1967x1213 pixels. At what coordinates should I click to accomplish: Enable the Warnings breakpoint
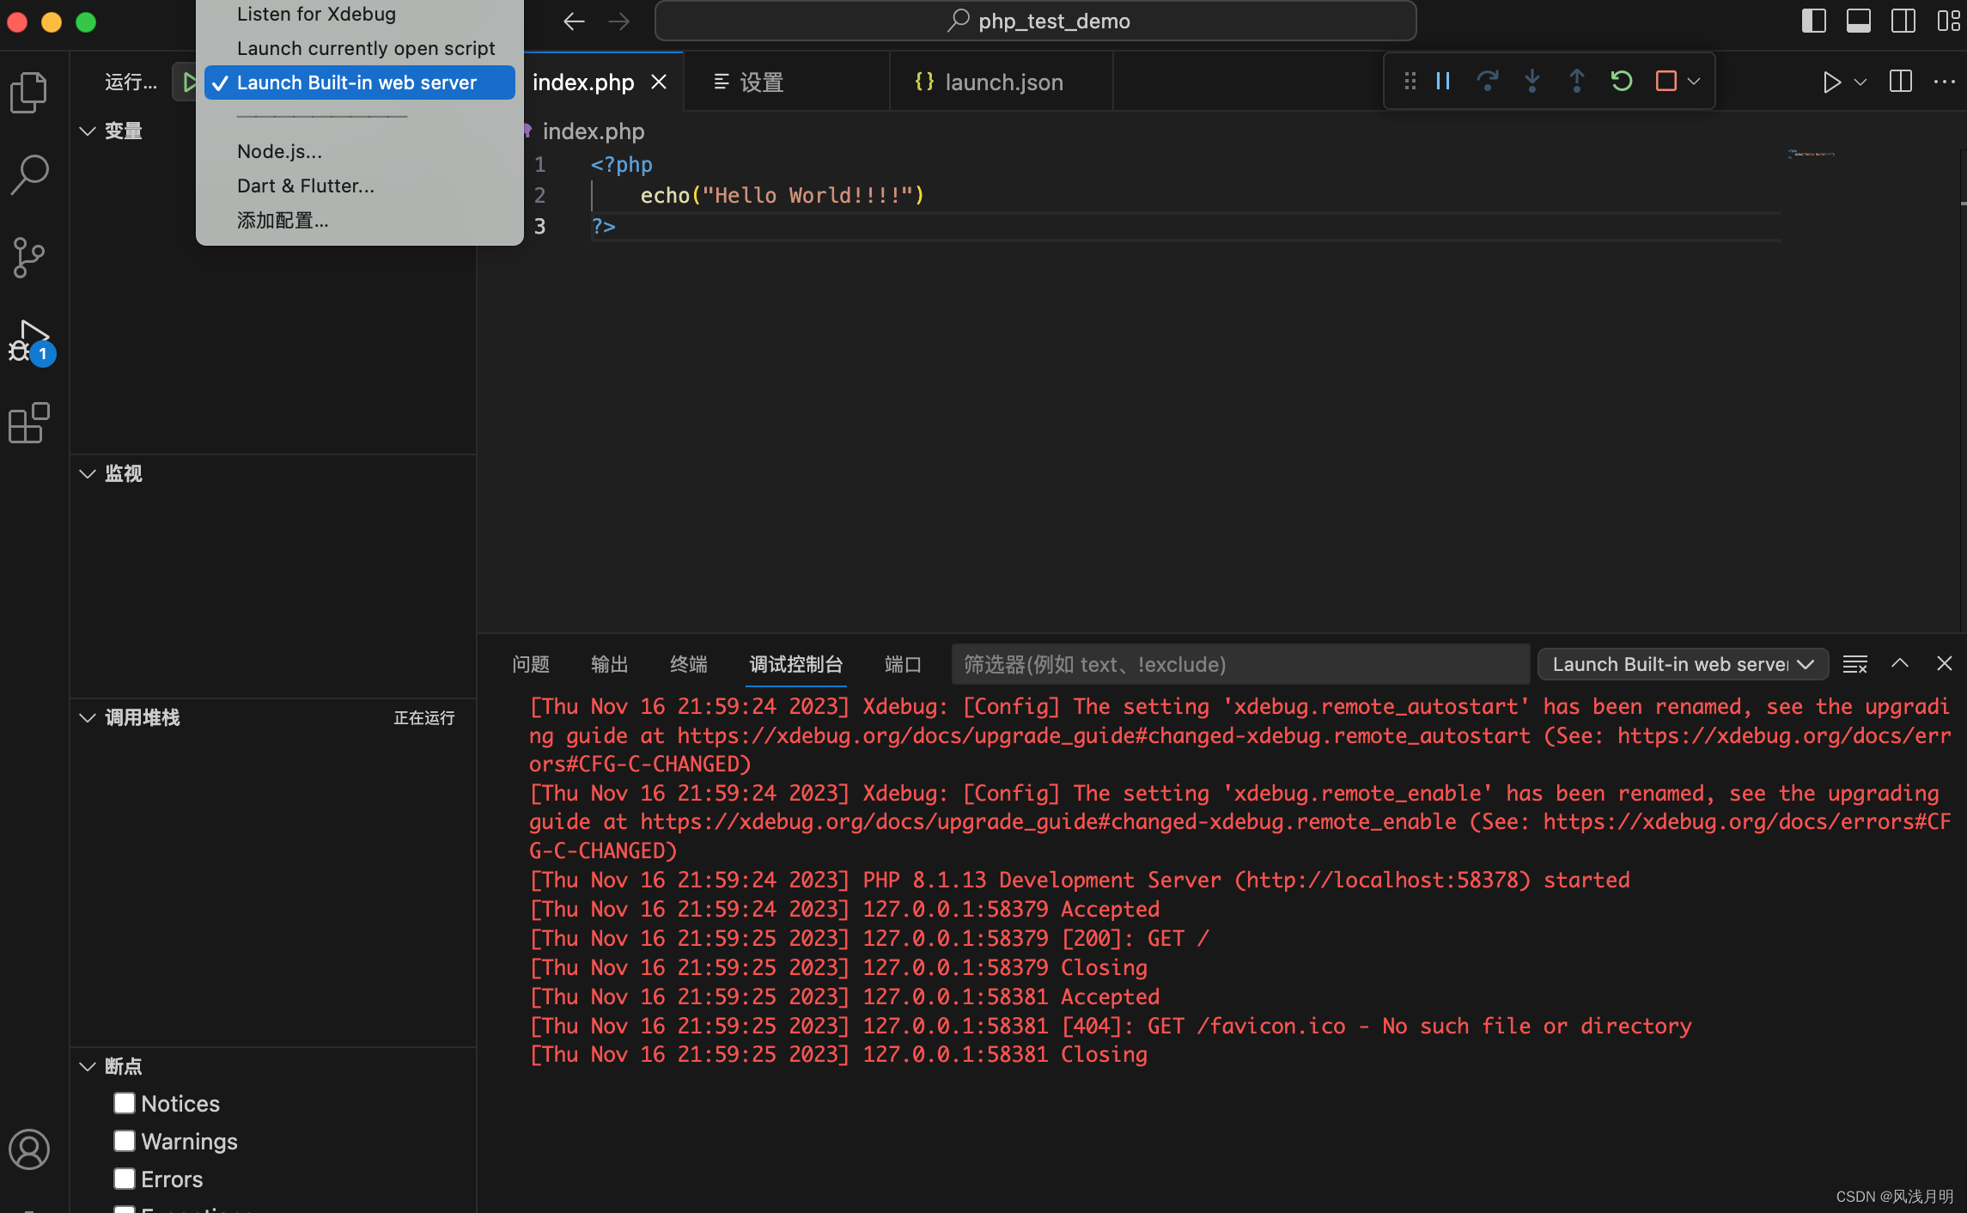point(125,1140)
